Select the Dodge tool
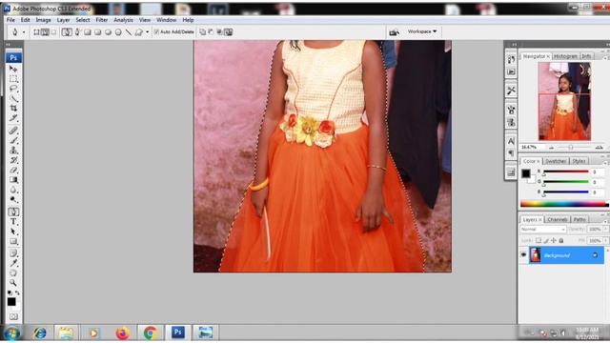Screen dimensions: 610x343 coord(13,199)
